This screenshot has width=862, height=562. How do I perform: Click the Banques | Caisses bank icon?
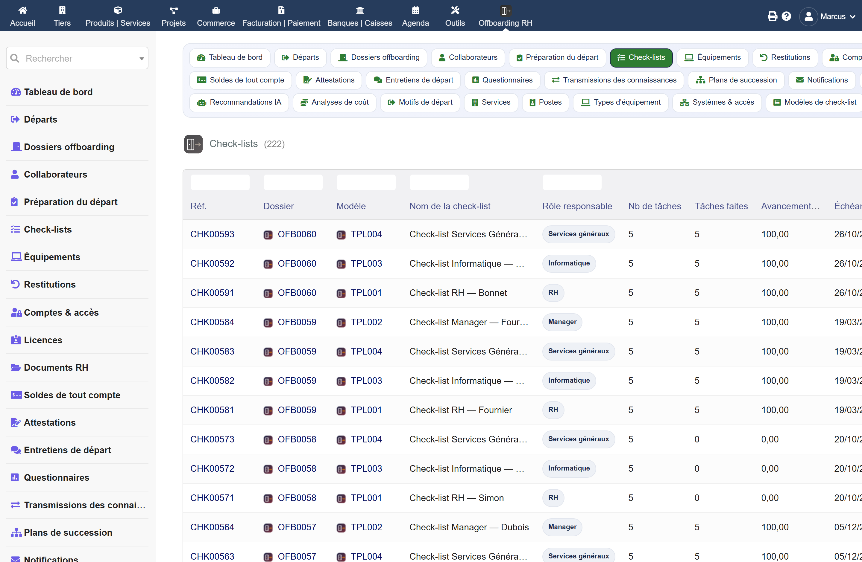point(360,10)
